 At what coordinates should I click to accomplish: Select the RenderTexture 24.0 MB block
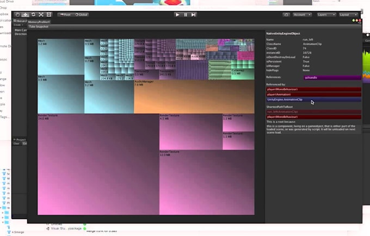98,164
